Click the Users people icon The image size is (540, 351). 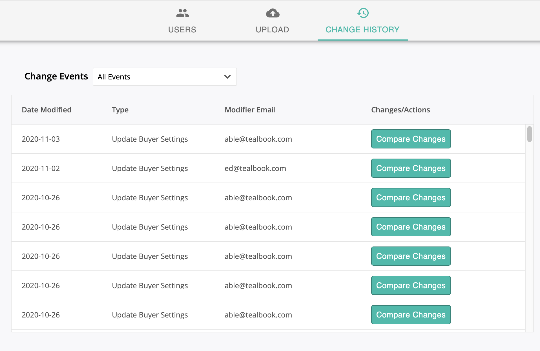click(x=182, y=13)
